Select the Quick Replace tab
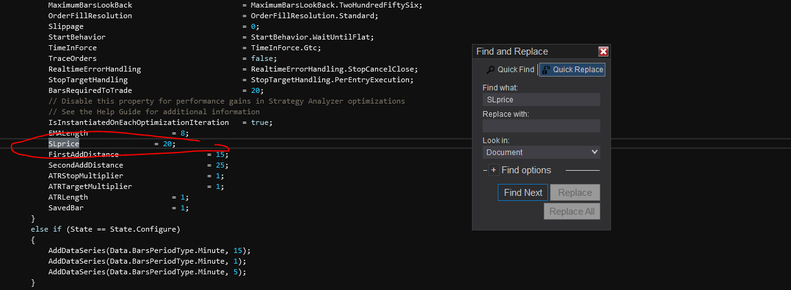 (x=572, y=70)
